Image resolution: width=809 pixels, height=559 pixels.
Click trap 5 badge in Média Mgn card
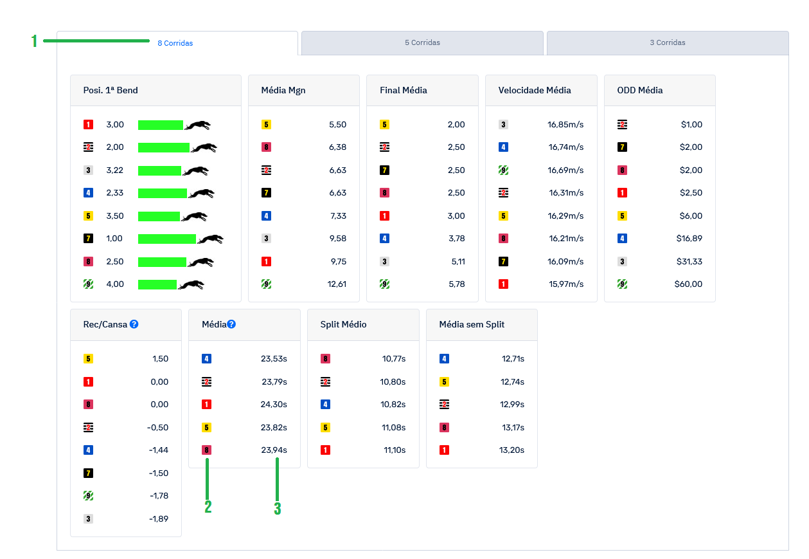[x=266, y=125]
